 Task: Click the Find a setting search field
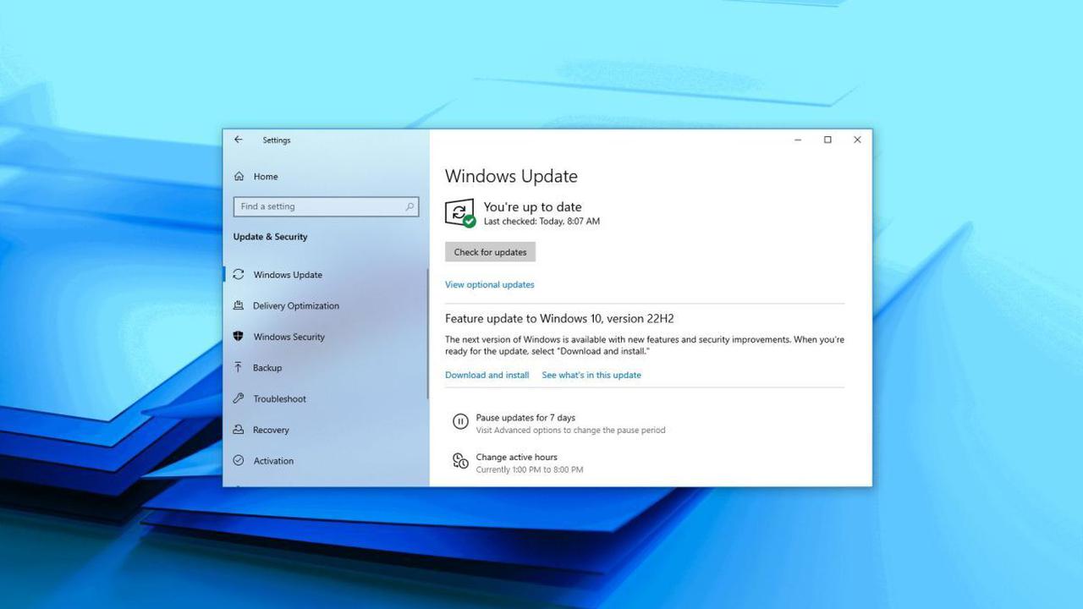(x=326, y=206)
